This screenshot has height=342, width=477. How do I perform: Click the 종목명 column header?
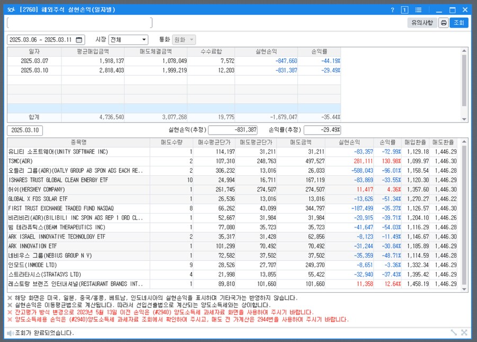[x=79, y=143]
